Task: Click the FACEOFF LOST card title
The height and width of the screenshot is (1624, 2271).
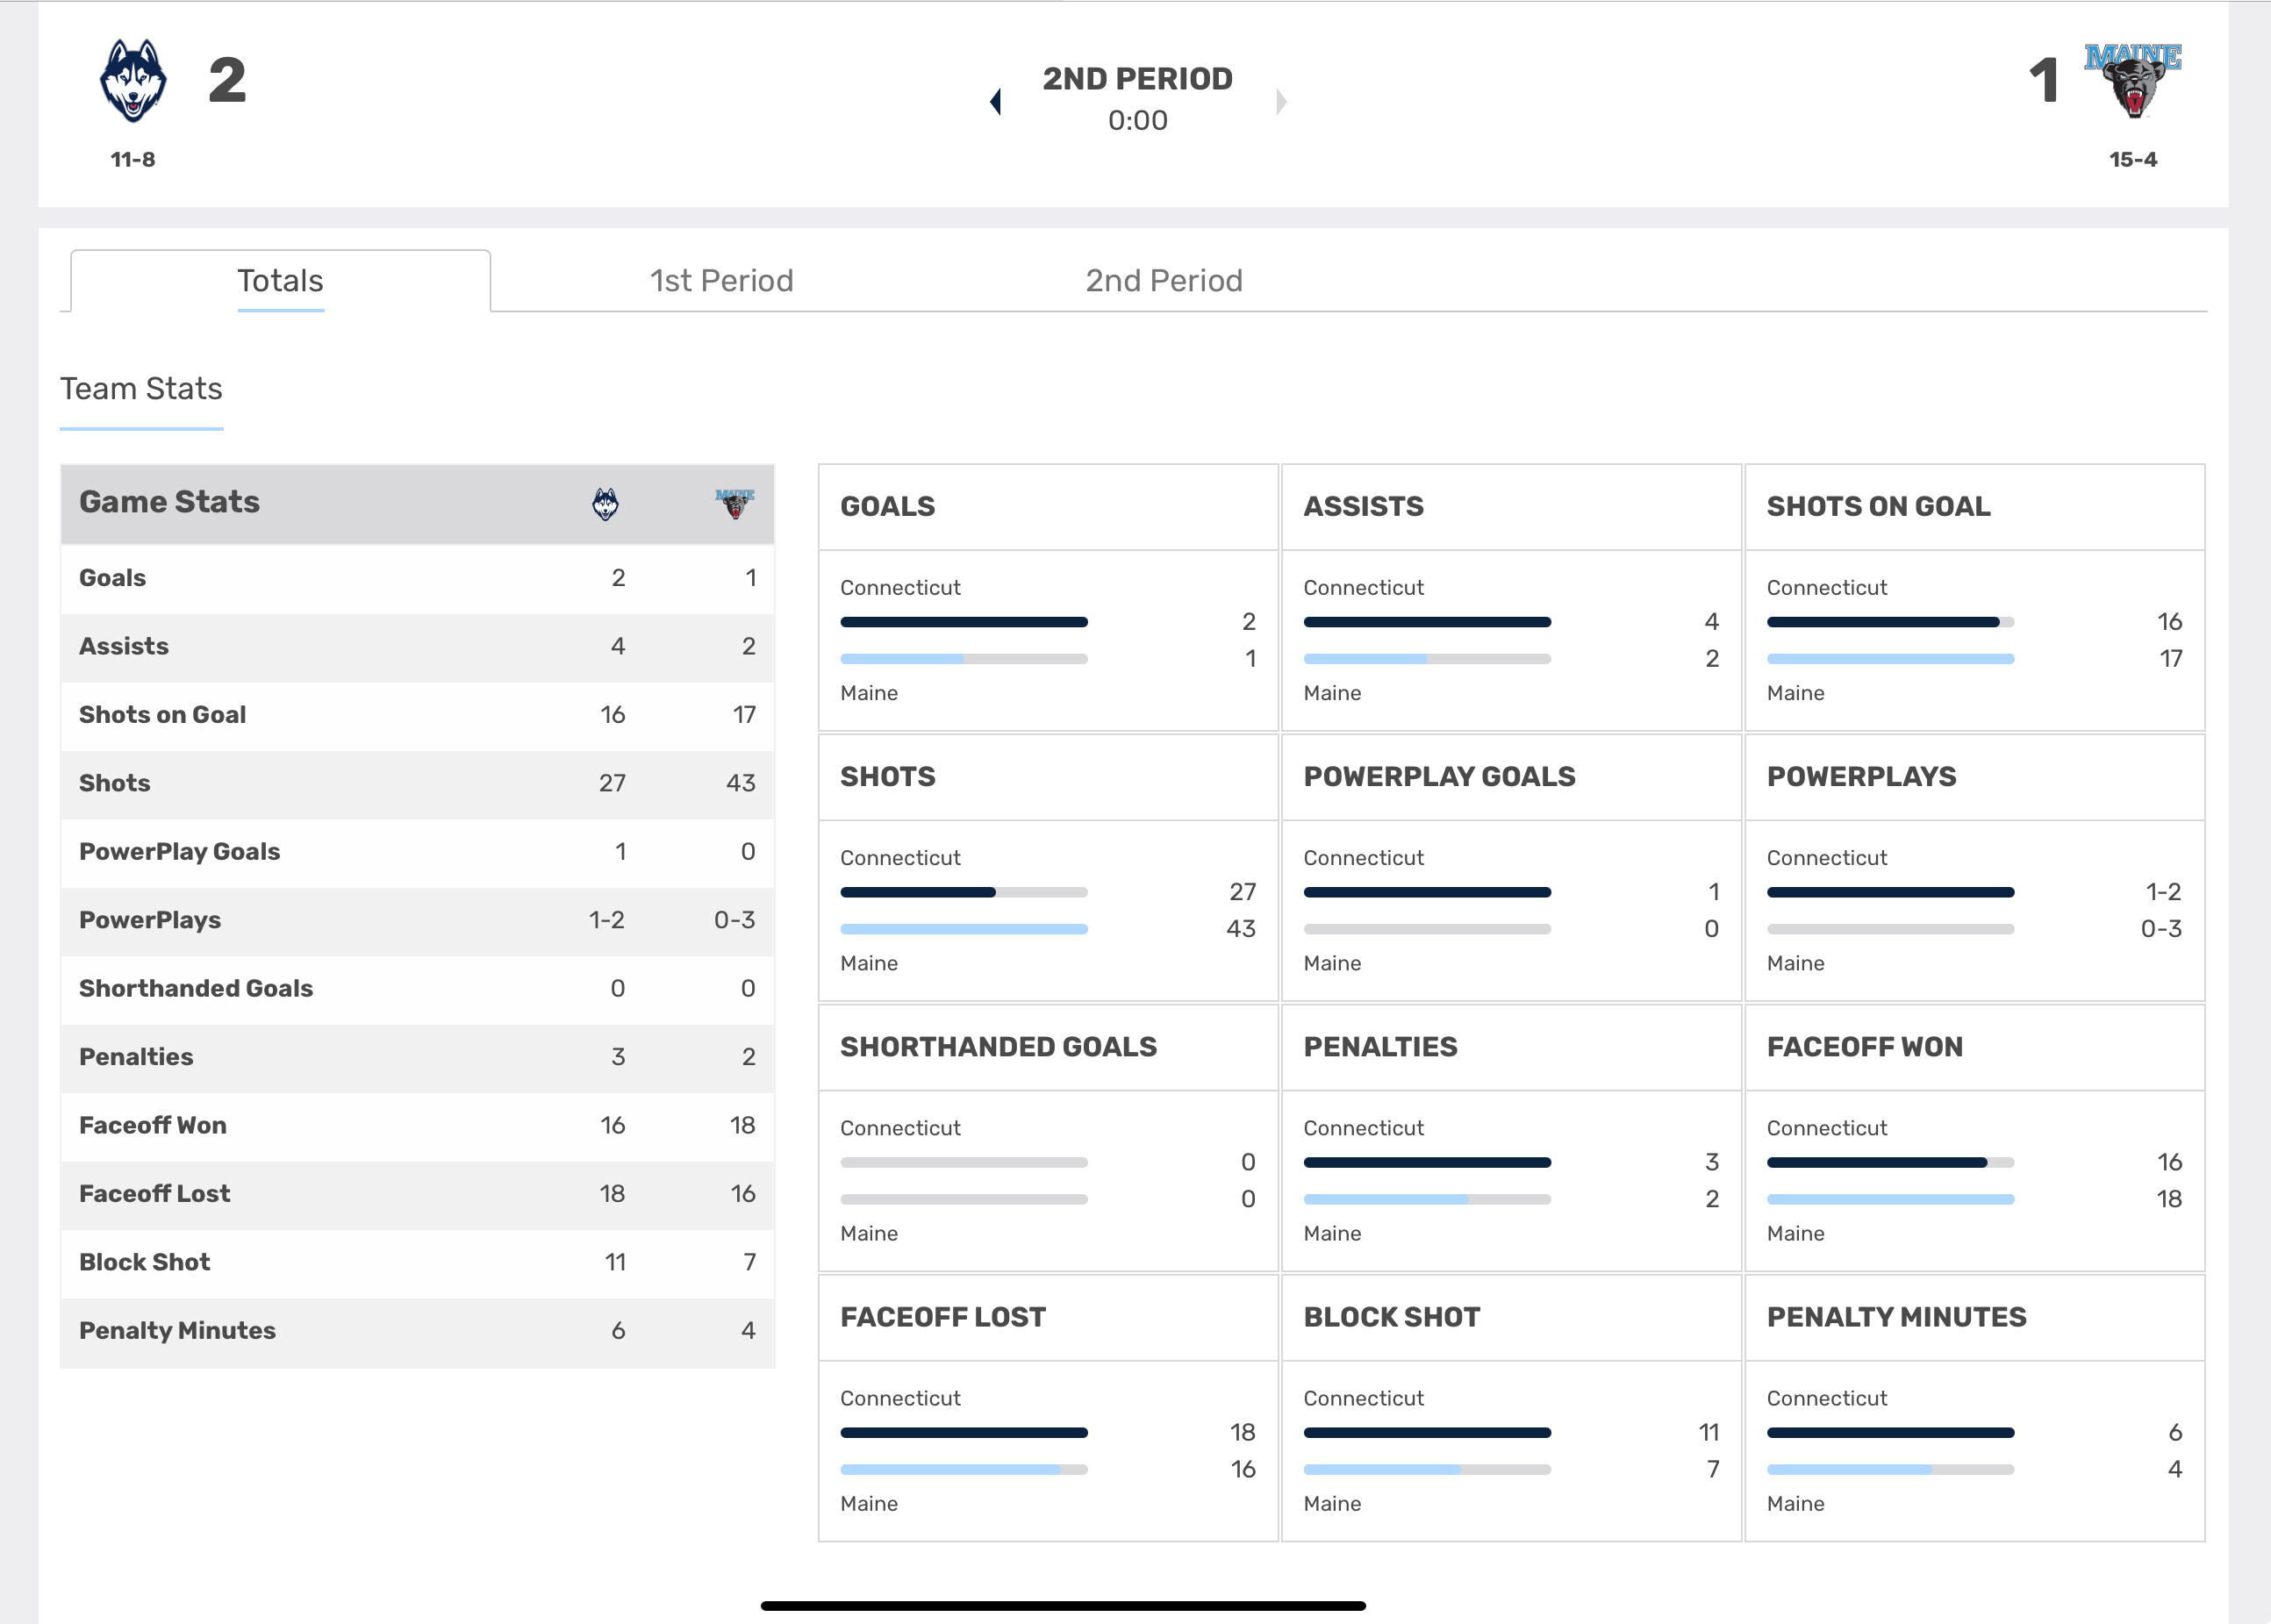Action: point(942,1318)
